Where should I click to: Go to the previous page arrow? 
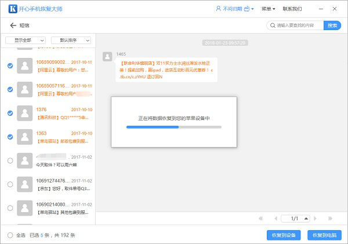pos(273,218)
